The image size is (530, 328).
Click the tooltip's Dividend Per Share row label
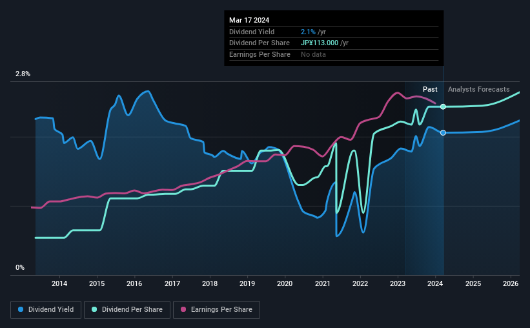[260, 43]
